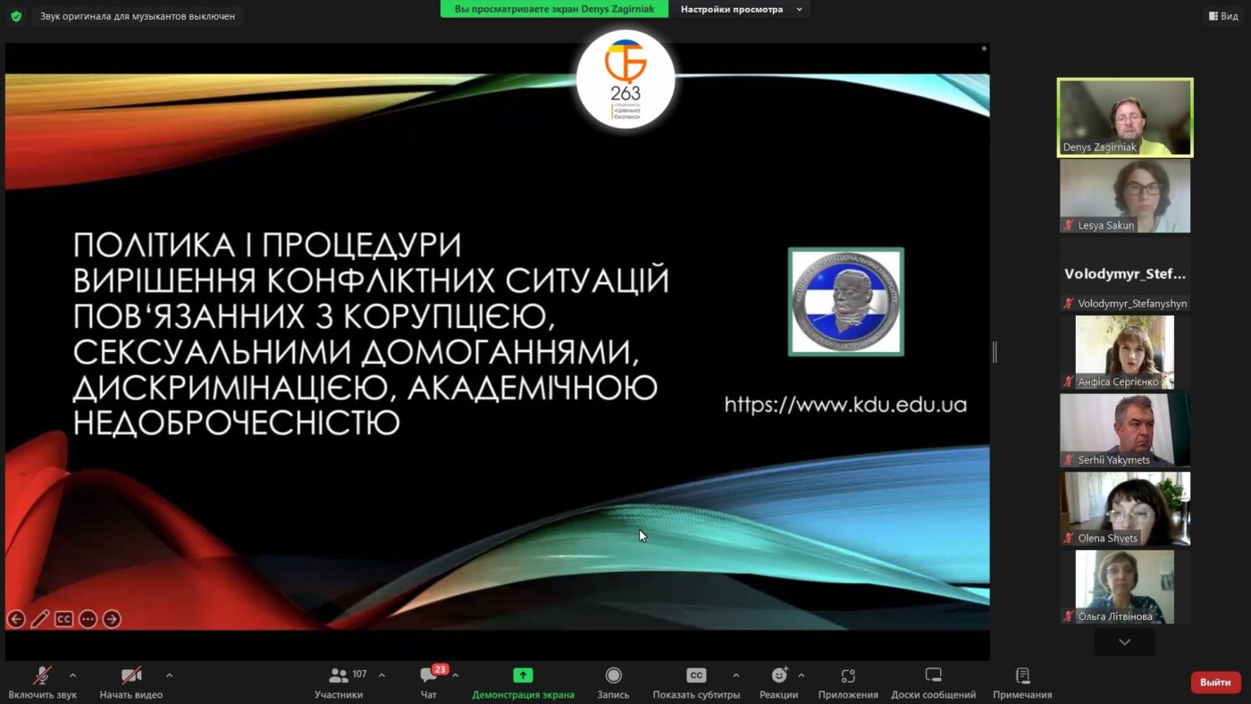The image size is (1251, 704).
Task: Click the red 23 unread chat badge
Action: 440,668
